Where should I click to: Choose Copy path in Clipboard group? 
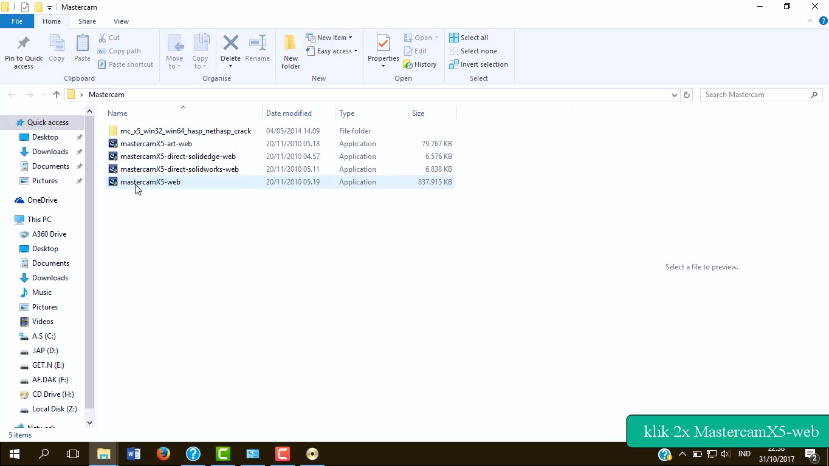119,51
